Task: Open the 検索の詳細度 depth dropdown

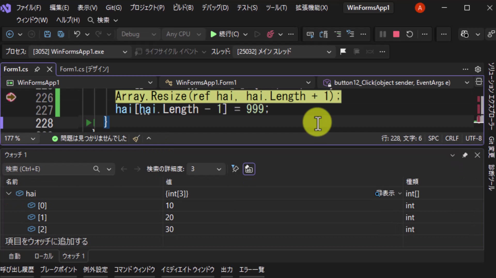Action: [206, 169]
